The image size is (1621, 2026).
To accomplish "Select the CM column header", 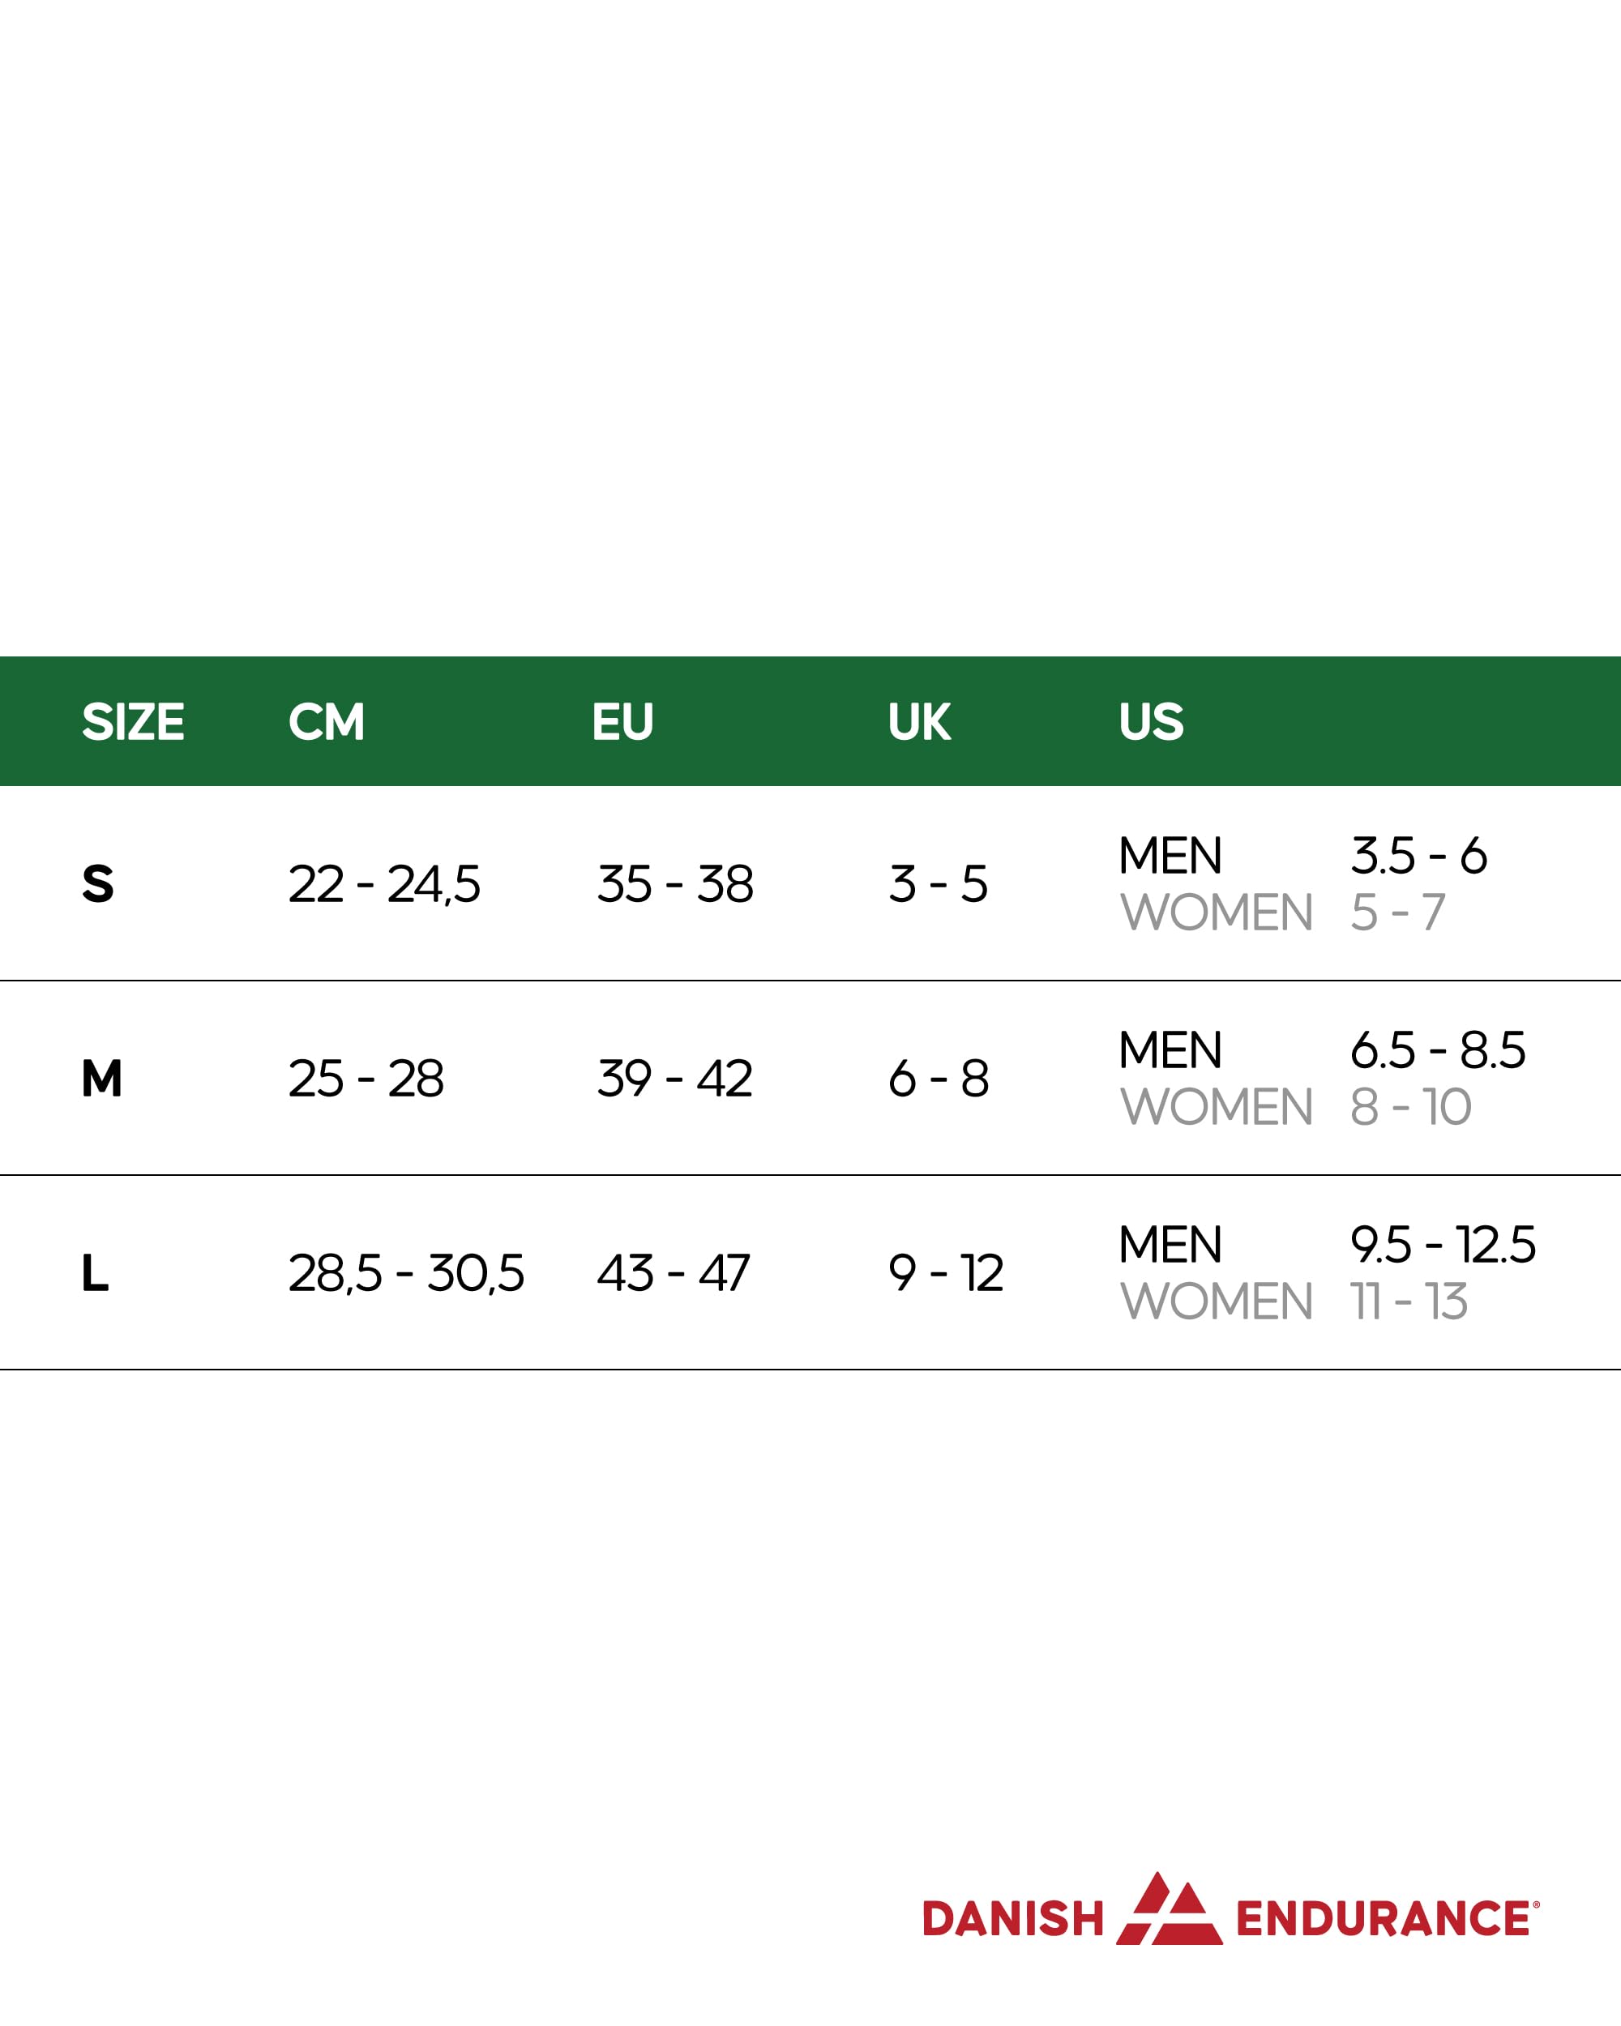I will 326,722.
